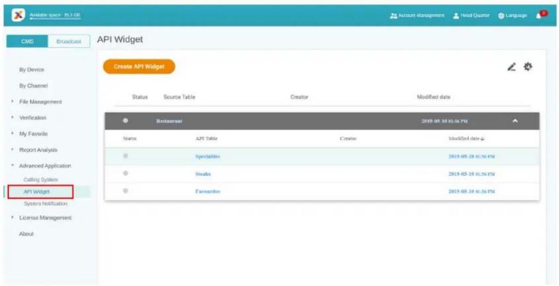Click the Source Table column header
Viewport: 559px width, 286px height.
click(179, 97)
